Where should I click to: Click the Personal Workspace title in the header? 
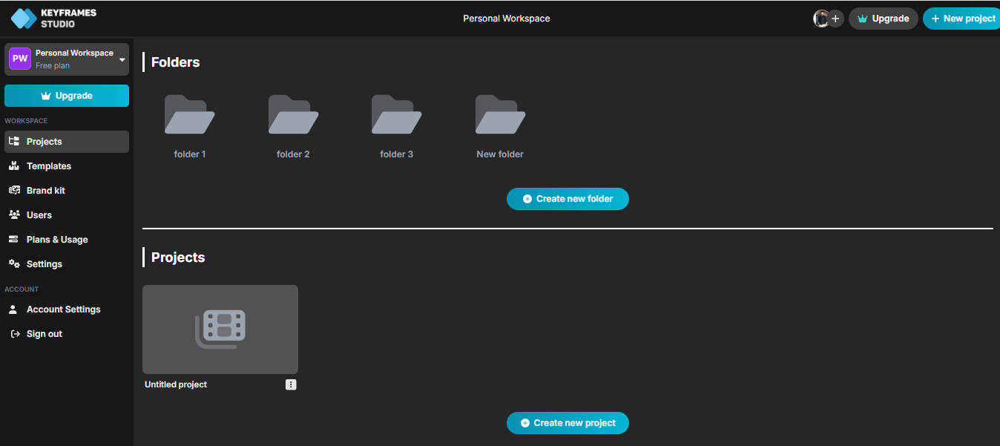507,18
